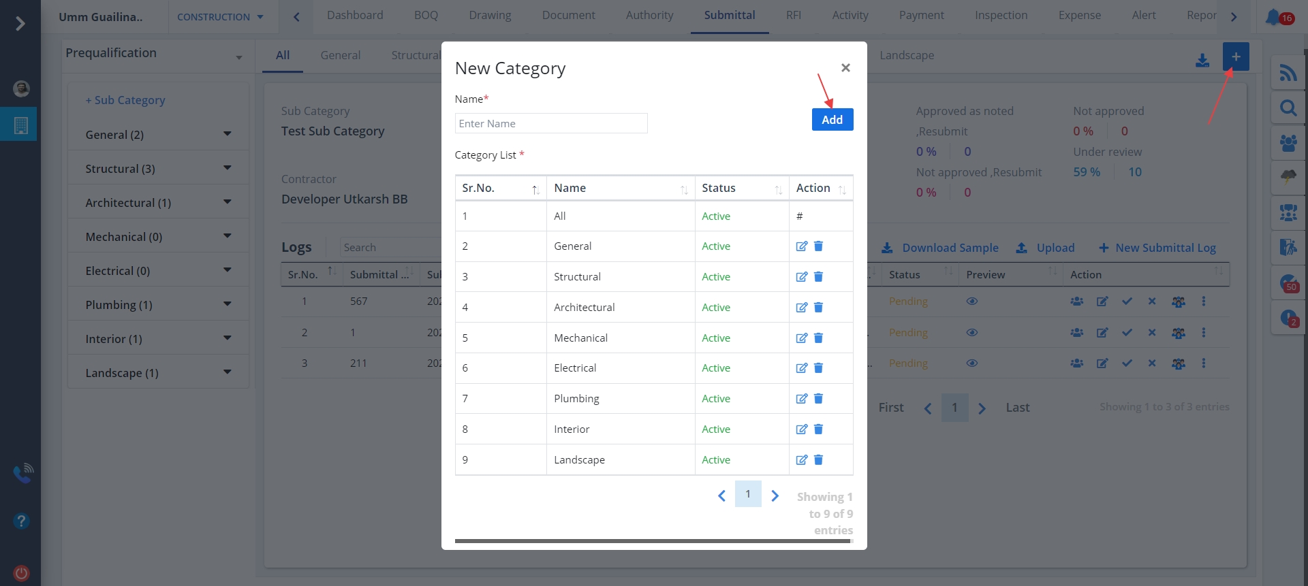Switch to the Inspection tab

(1000, 16)
